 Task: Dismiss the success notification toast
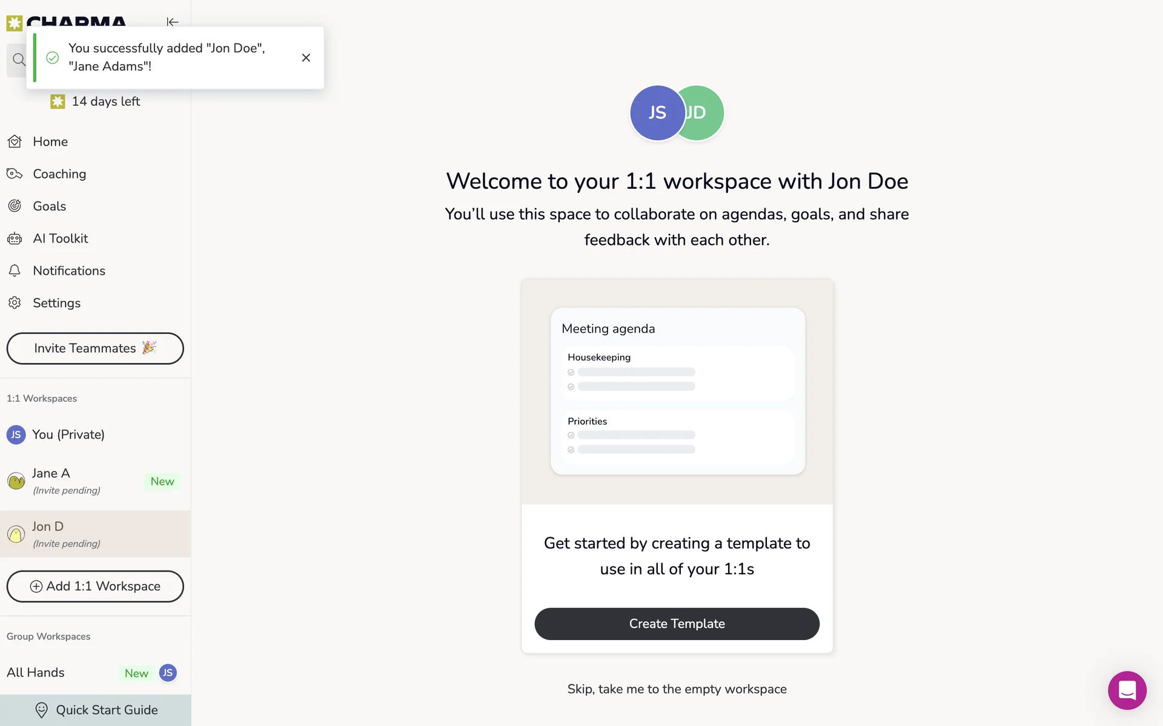306,57
